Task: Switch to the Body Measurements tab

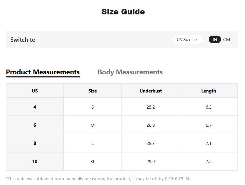Action: pos(130,72)
